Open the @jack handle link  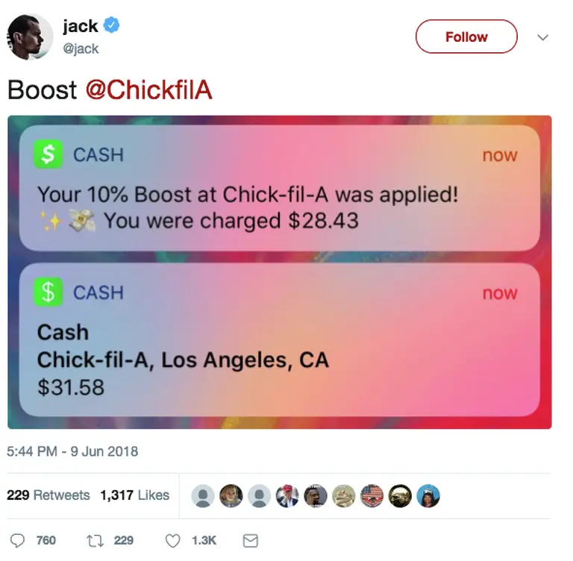81,48
